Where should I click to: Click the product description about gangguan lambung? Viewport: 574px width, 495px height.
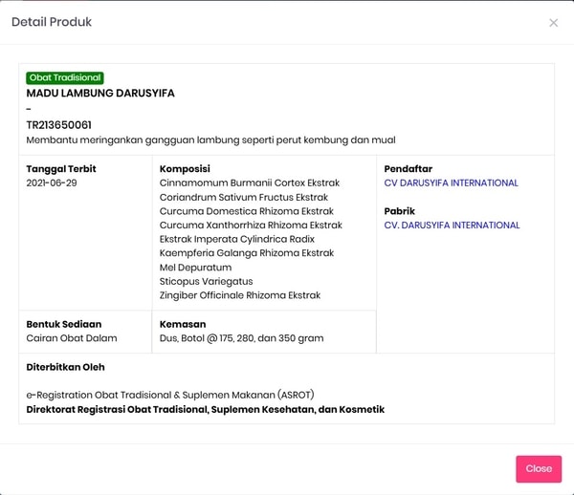click(x=210, y=140)
